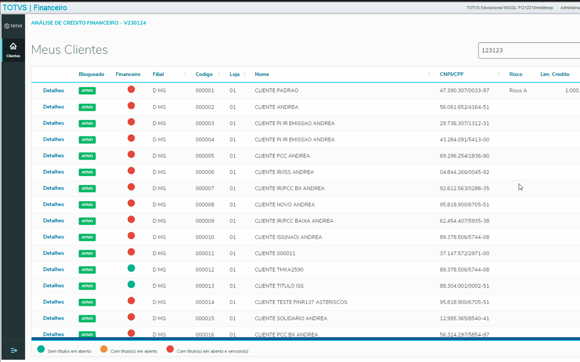Click orange legend circle 'Com título(s) em aberto'

(x=104, y=349)
